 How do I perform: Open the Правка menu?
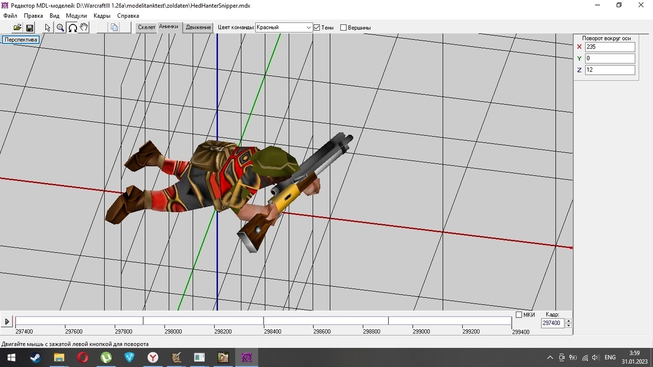(x=34, y=16)
